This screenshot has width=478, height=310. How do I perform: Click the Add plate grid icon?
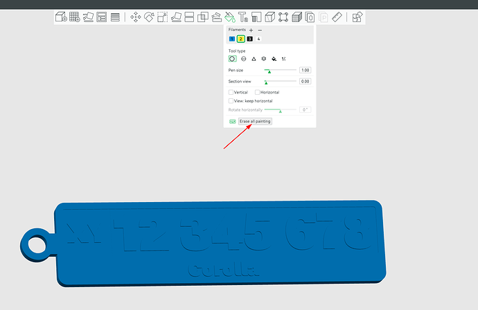[x=74, y=17]
